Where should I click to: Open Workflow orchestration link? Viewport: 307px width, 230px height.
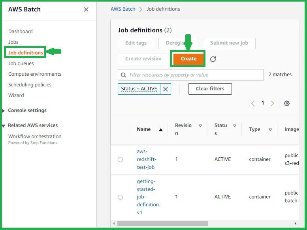[x=35, y=136]
